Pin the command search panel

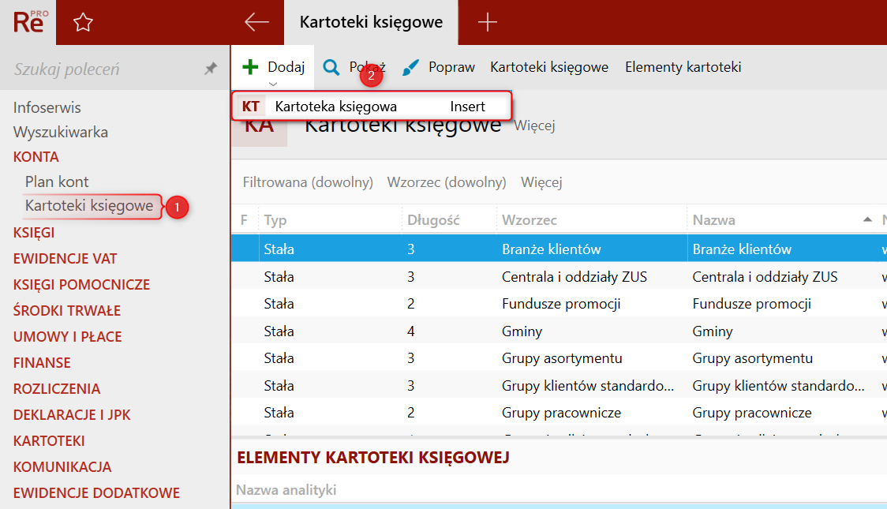[x=211, y=69]
